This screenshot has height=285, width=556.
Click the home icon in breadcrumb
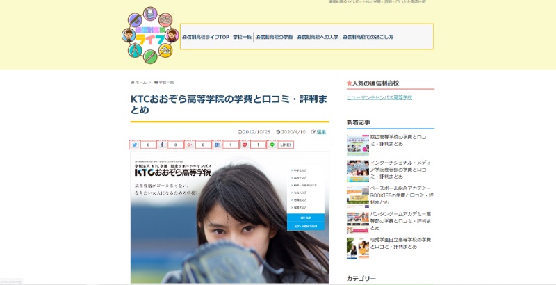pyautogui.click(x=133, y=83)
